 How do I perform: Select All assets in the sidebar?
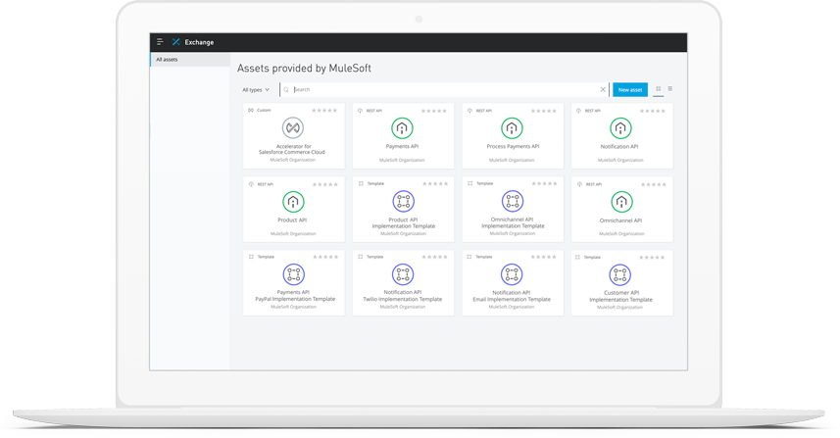[190, 60]
